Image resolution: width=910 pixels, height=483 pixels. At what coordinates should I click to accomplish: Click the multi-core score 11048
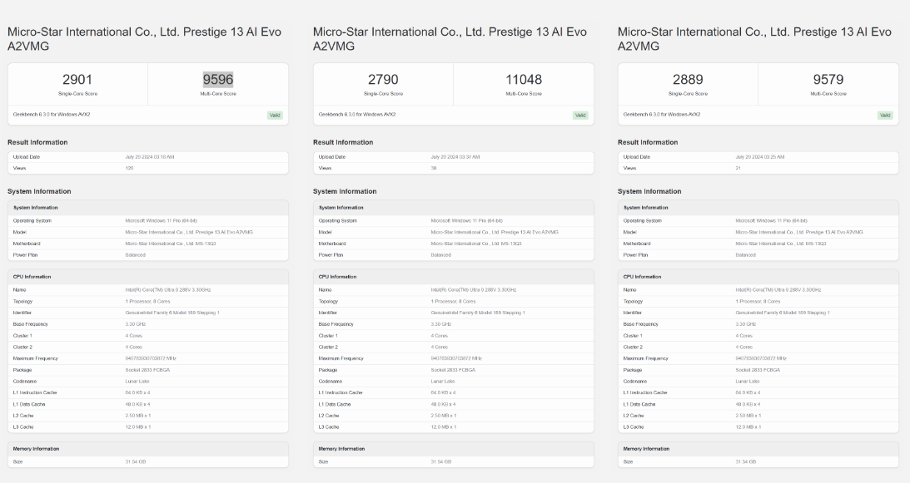click(524, 80)
